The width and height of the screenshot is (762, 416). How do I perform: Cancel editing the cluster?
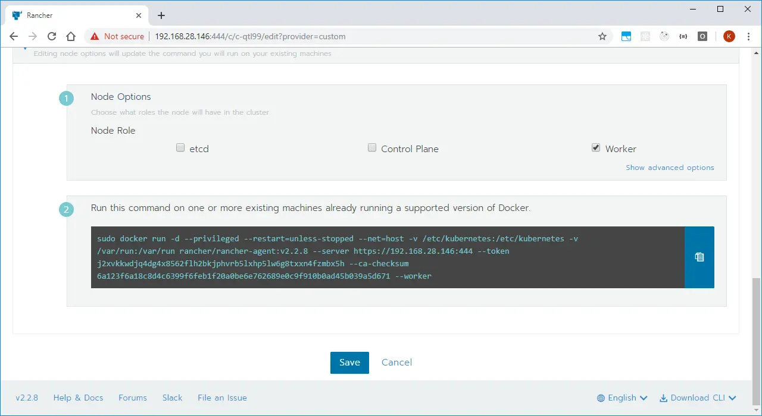(396, 363)
